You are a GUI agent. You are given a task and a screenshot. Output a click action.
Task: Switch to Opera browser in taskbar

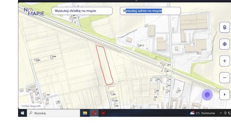point(94,113)
